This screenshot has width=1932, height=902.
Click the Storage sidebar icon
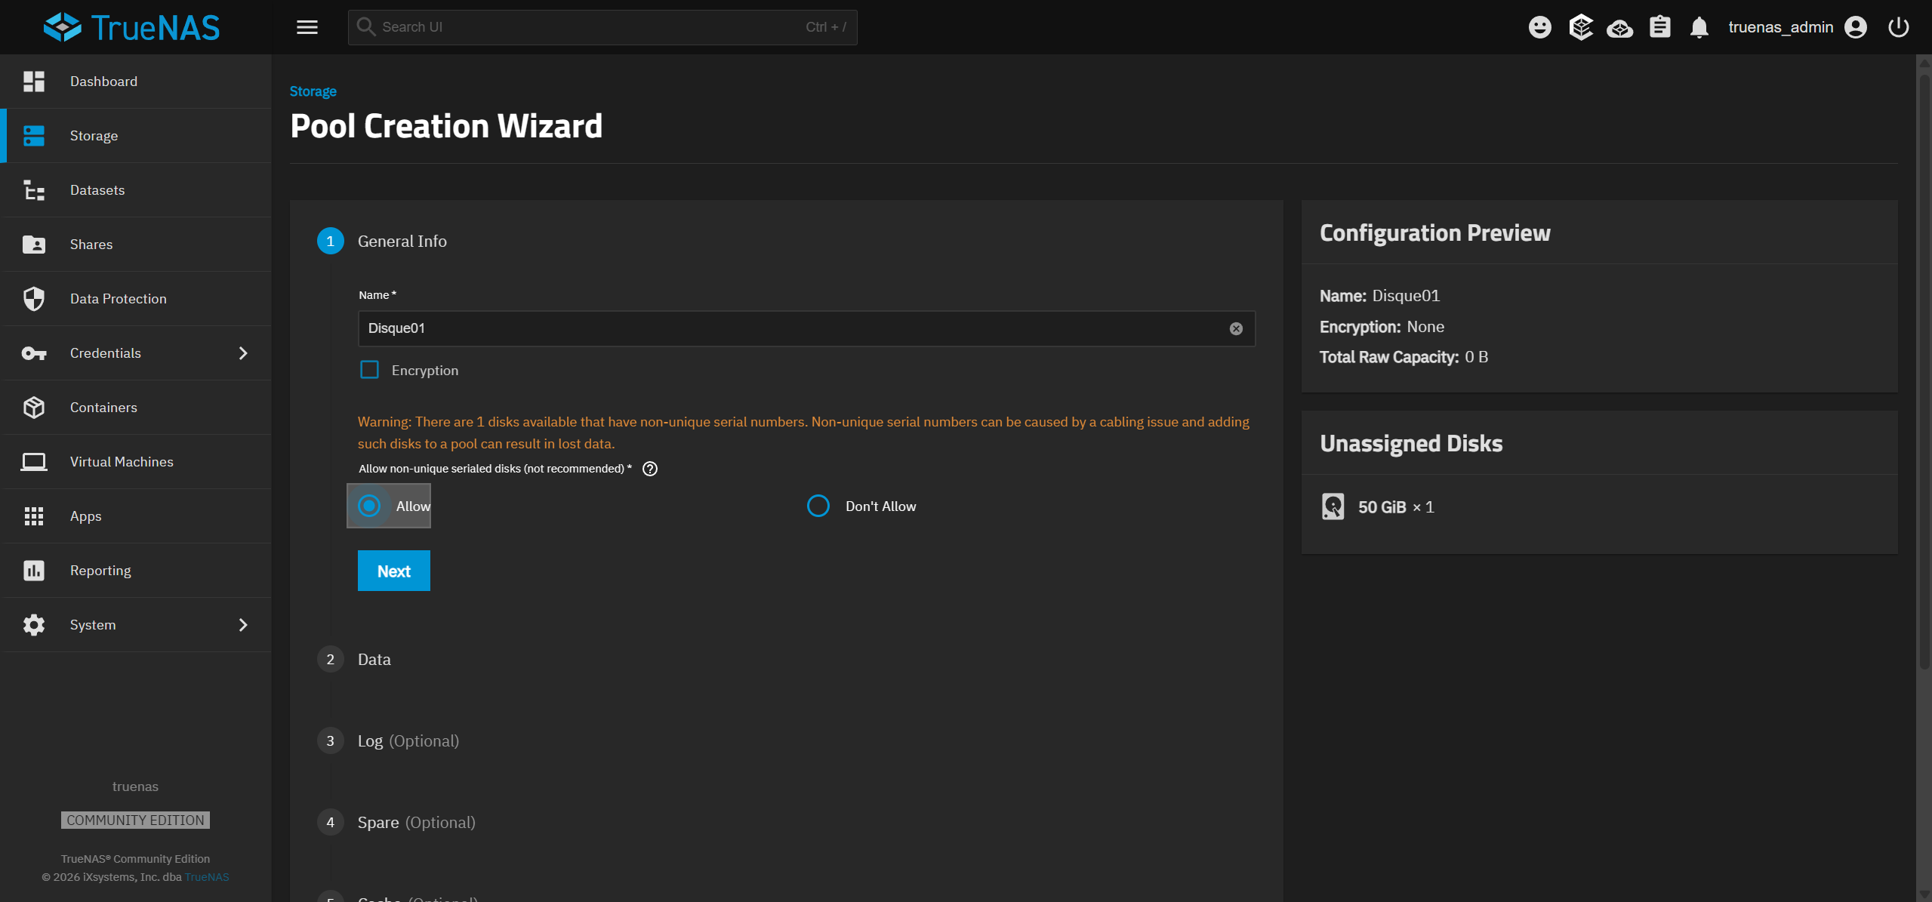pos(34,136)
